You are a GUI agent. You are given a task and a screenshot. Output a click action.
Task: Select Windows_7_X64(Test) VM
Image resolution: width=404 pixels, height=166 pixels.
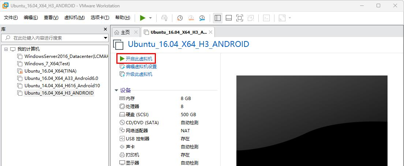[x=47, y=63]
